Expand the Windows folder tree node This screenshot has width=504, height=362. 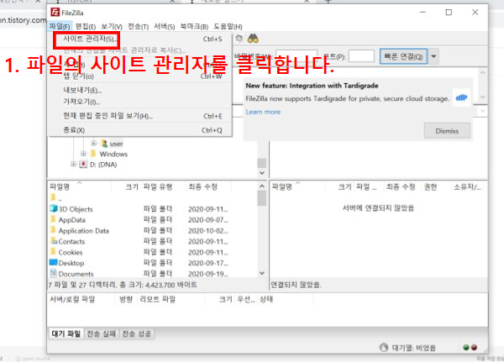(x=83, y=154)
